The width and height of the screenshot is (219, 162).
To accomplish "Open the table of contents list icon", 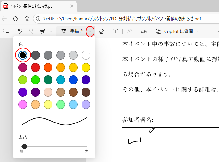I will (x=6, y=31).
